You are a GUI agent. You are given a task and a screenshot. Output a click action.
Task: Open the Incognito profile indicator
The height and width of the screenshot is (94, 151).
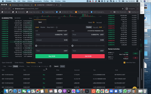pyautogui.click(x=130, y=9)
